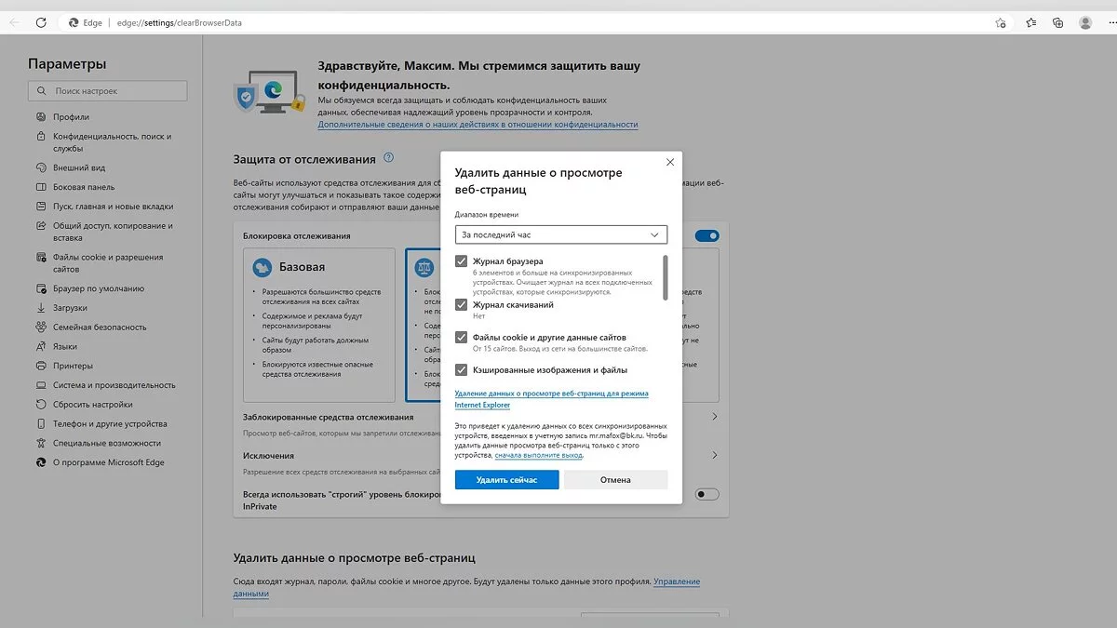Open Профили in the settings sidebar
This screenshot has width=1117, height=628.
pyautogui.click(x=71, y=117)
